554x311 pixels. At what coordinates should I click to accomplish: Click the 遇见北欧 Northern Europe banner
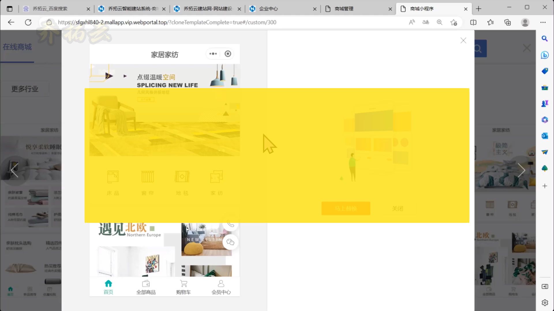click(130, 230)
